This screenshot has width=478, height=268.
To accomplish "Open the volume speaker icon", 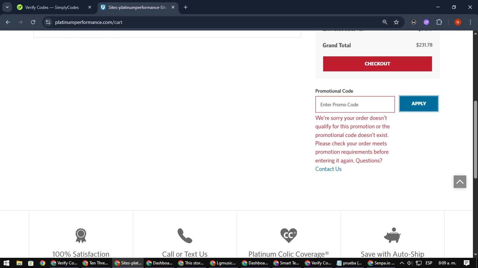I will 410,263.
